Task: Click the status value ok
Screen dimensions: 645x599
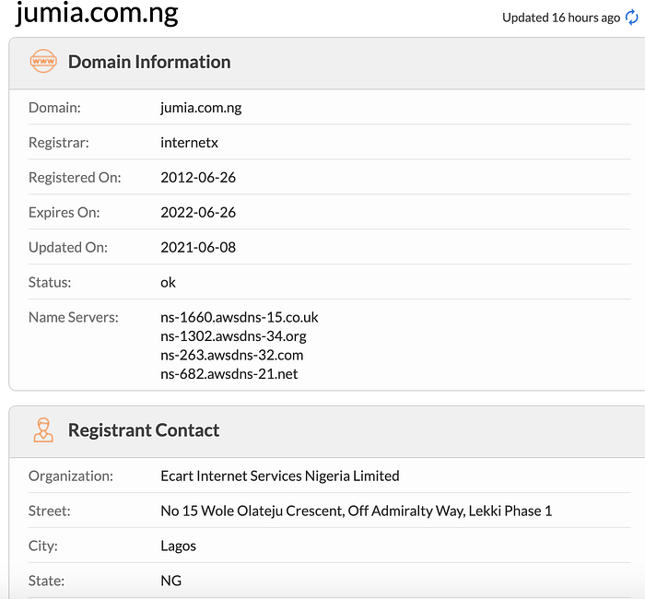Action: tap(168, 282)
